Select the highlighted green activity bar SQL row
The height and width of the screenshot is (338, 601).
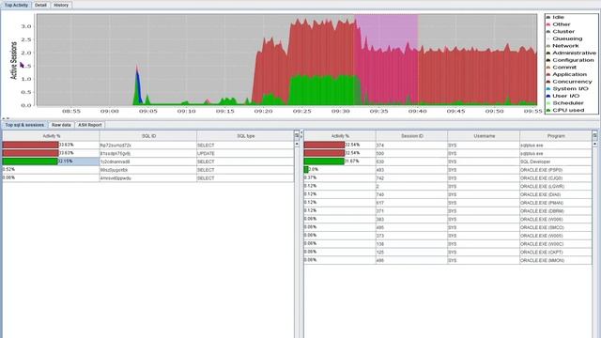148,161
